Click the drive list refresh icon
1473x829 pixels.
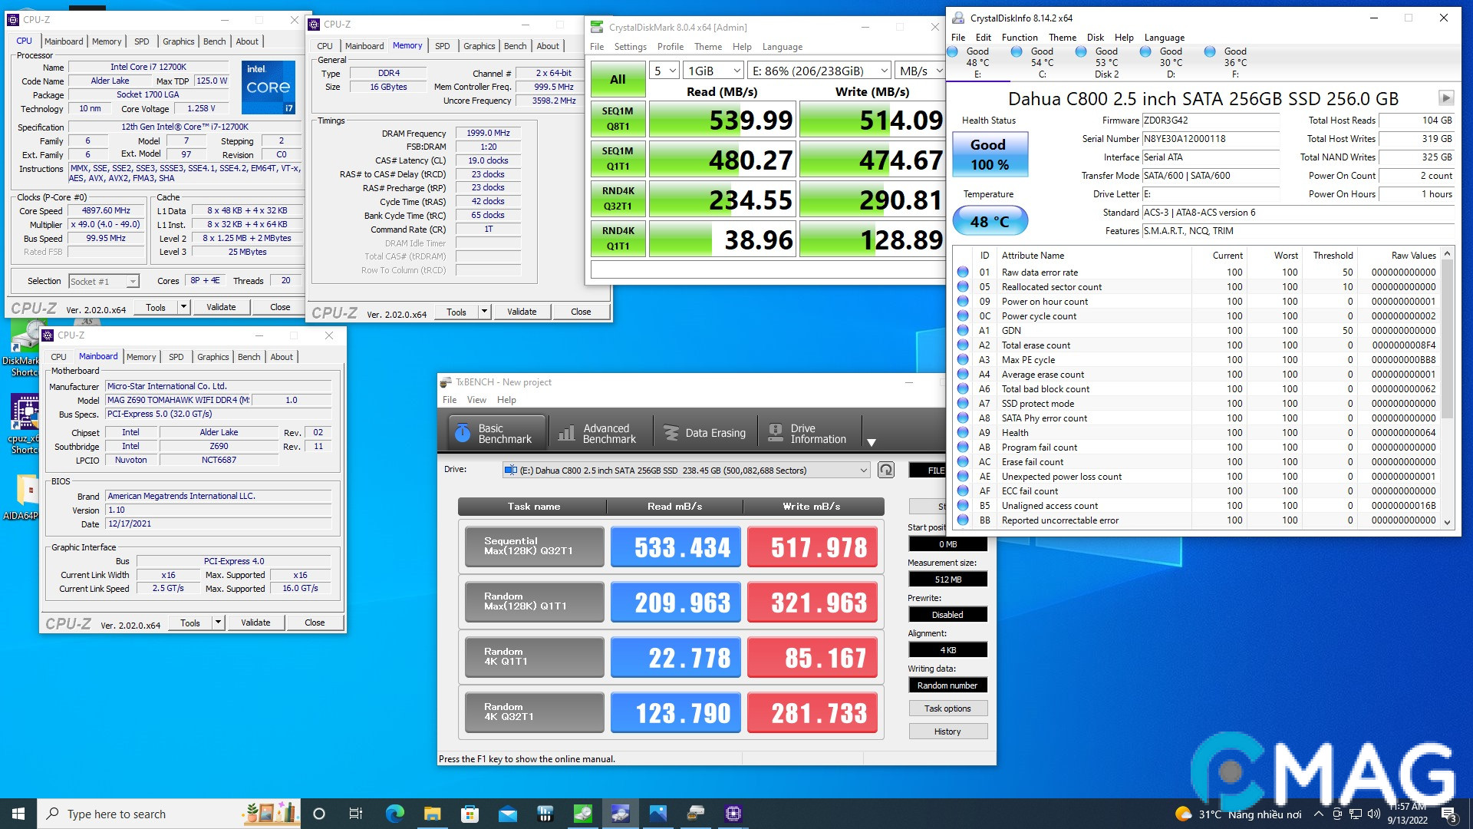click(886, 470)
